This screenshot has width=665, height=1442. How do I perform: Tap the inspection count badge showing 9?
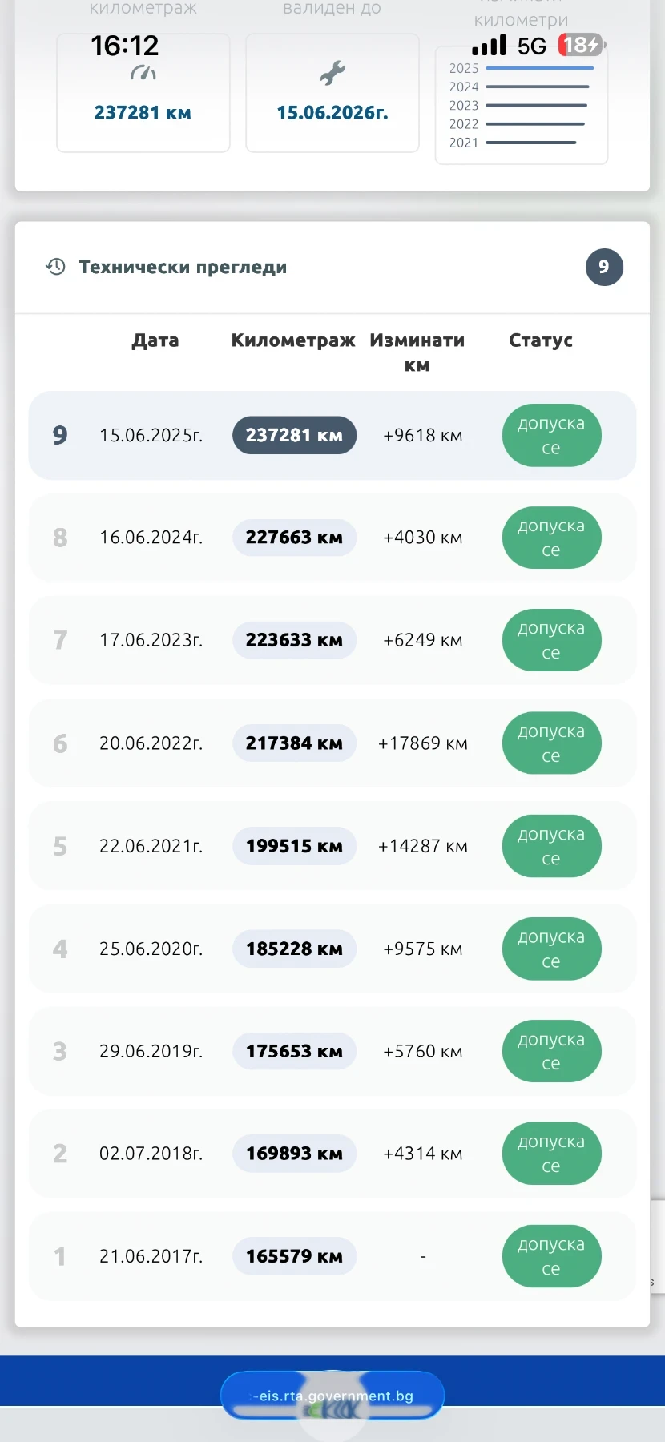click(604, 267)
